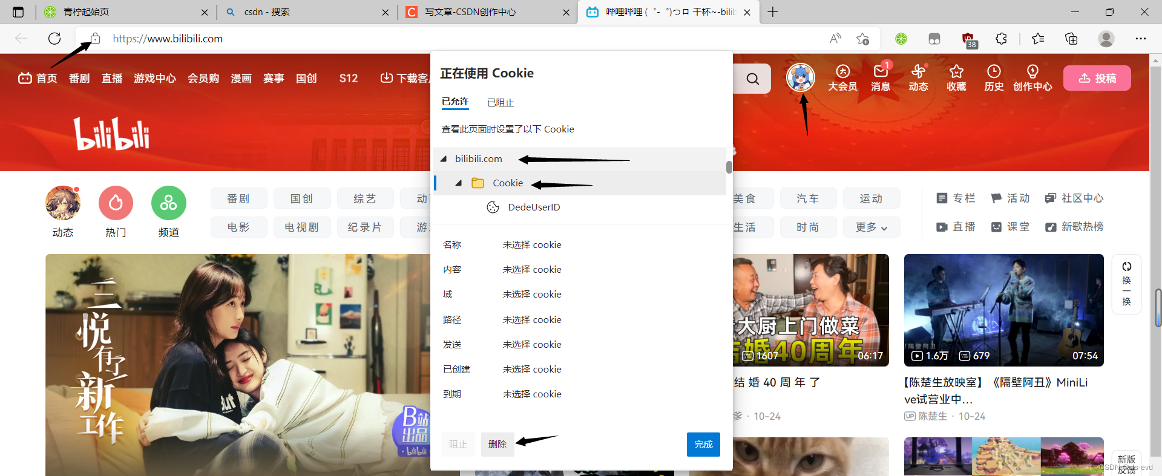Viewport: 1162px width, 476px height.
Task: Expand the 更多 category dropdown
Action: click(x=871, y=227)
